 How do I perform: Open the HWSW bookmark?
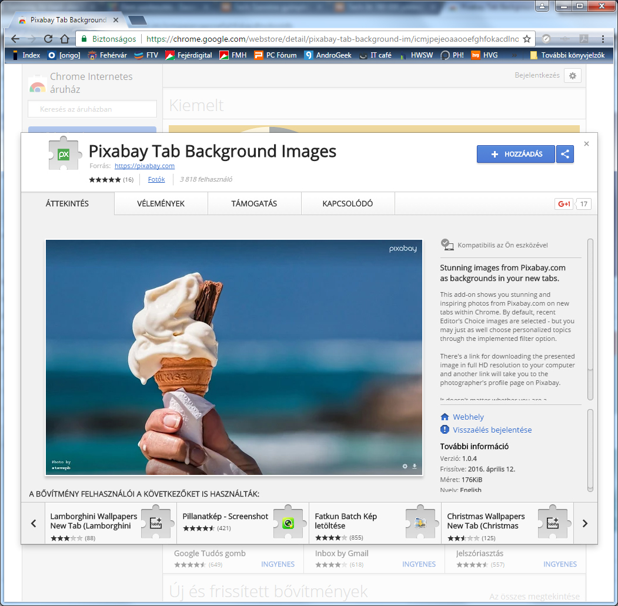click(416, 55)
